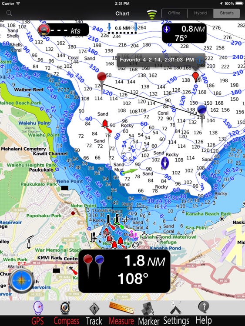
Task: Open Settings with the tools icon
Action: pos(176,308)
